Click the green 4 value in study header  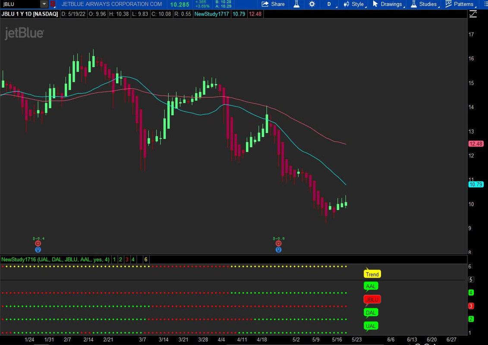coord(133,260)
